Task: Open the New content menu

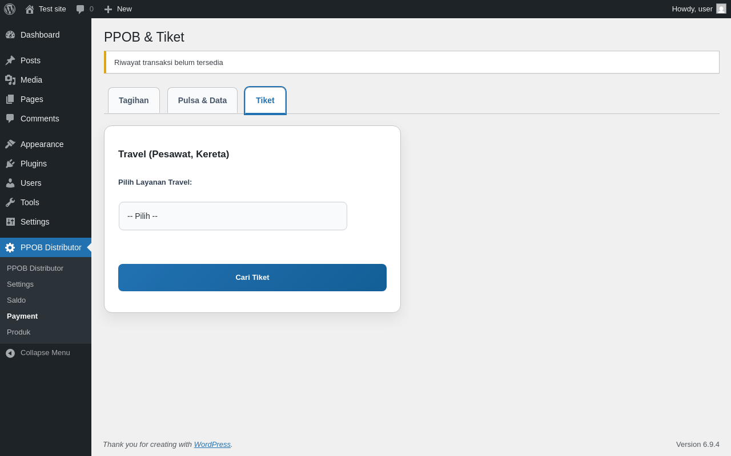Action: tap(118, 9)
